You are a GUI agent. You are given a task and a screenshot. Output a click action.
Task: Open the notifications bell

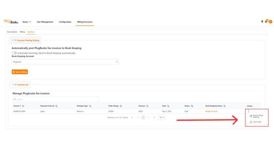point(266,22)
